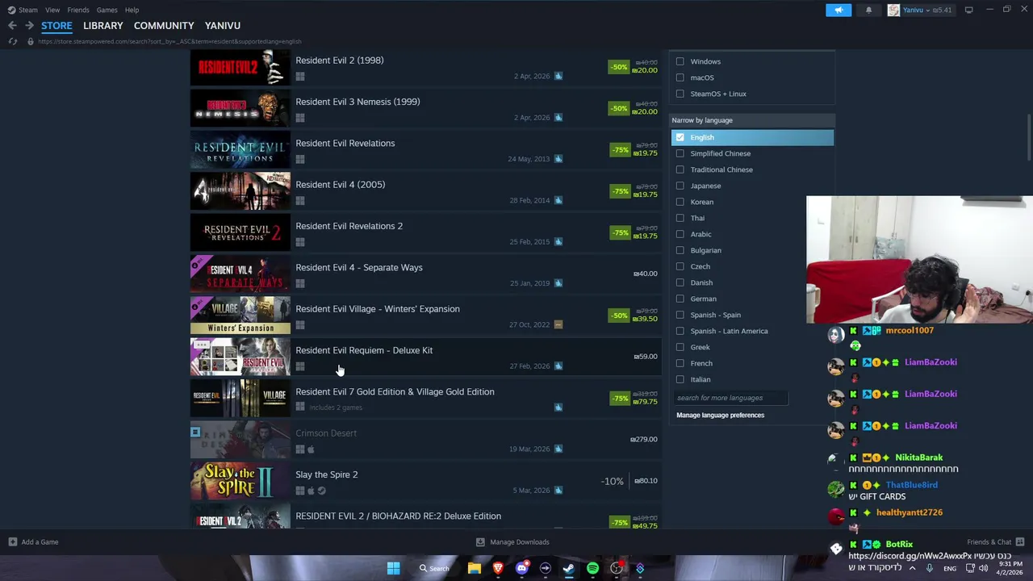
Task: Go forward with the right arrow navigation button
Action: (29, 25)
